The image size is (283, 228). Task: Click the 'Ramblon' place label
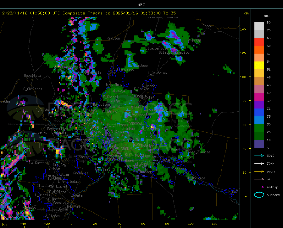[x=113, y=38]
